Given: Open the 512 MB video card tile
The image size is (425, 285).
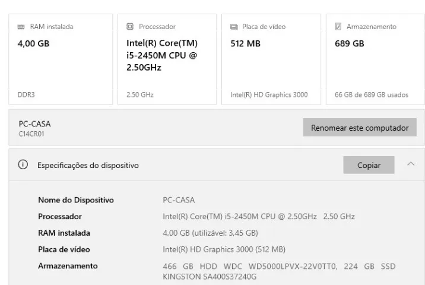Looking at the screenshot, I should 271,59.
